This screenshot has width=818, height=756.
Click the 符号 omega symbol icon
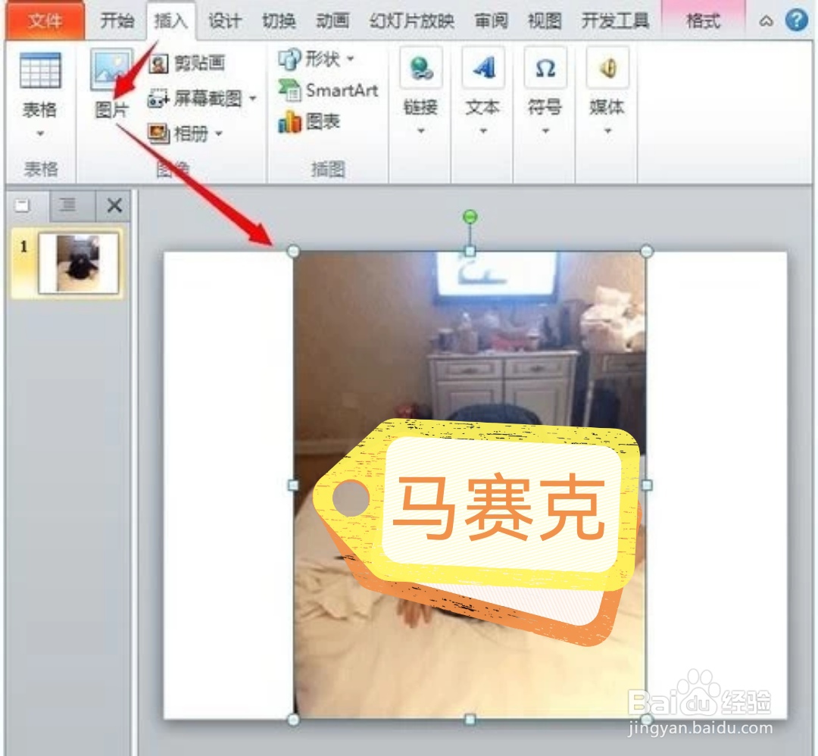pos(545,68)
